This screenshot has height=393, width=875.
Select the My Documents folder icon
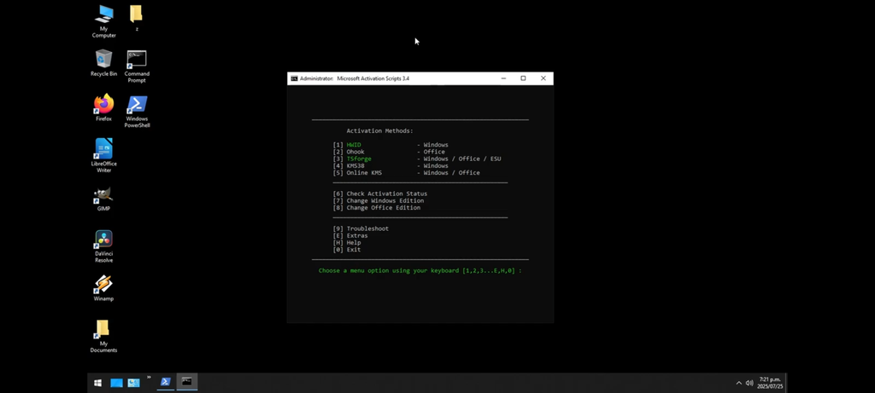(103, 330)
